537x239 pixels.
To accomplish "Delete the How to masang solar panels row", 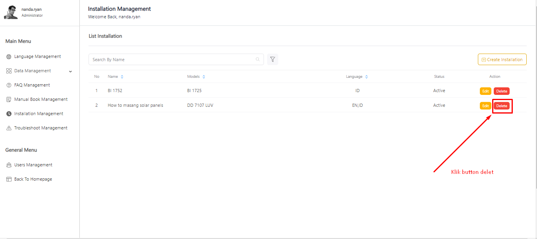I will click(501, 106).
